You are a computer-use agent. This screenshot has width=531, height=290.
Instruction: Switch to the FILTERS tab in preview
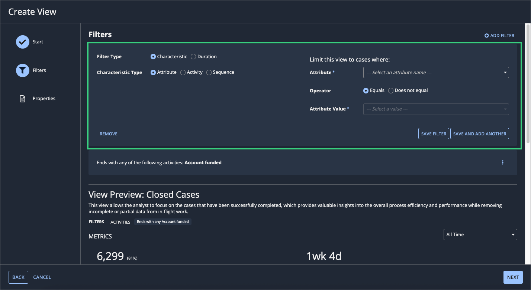tap(96, 222)
